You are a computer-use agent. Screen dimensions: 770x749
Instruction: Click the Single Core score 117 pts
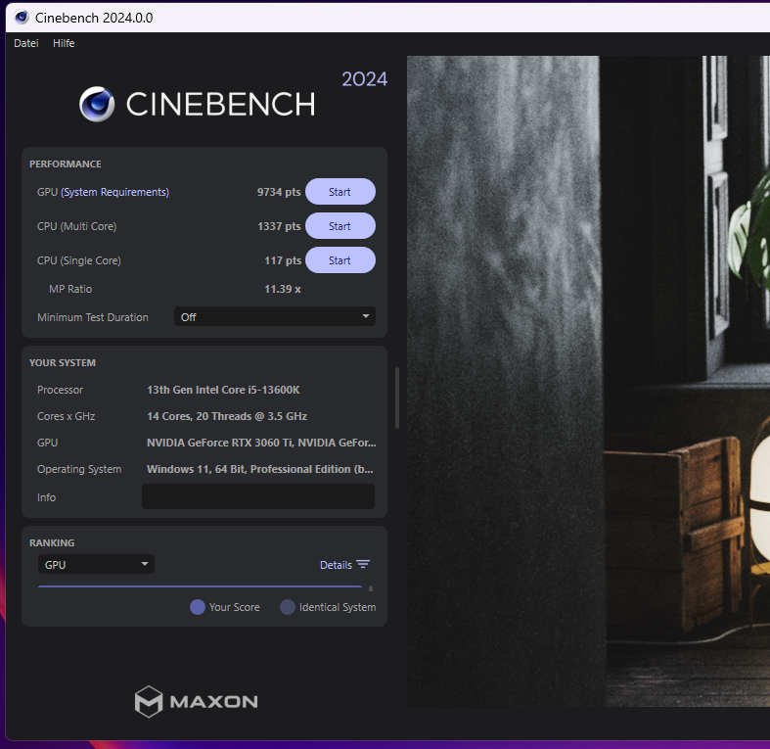point(283,261)
